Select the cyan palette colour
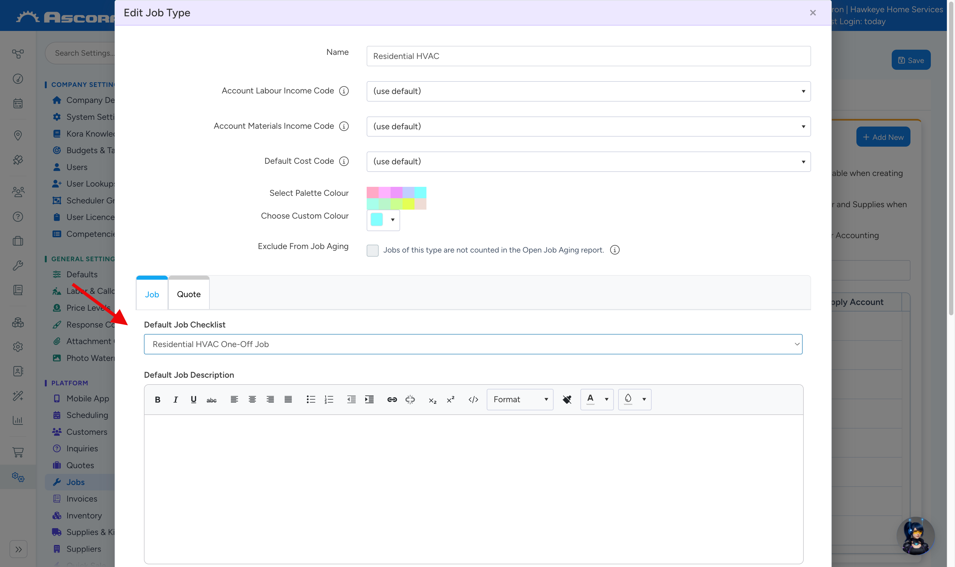Viewport: 955px width, 567px height. pos(420,193)
